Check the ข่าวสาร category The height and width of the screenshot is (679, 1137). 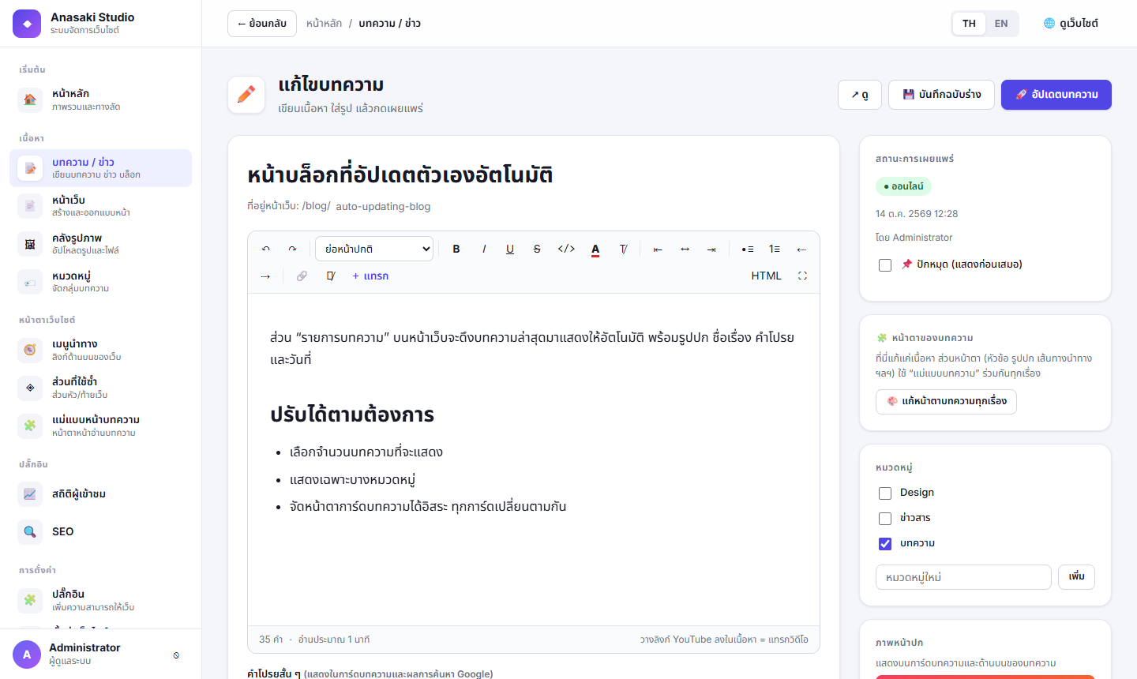(885, 518)
